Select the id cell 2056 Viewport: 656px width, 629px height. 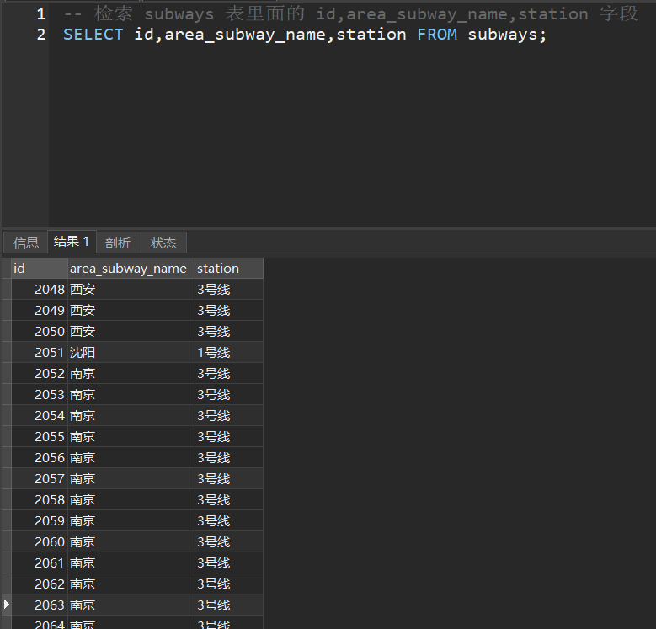tap(40, 457)
